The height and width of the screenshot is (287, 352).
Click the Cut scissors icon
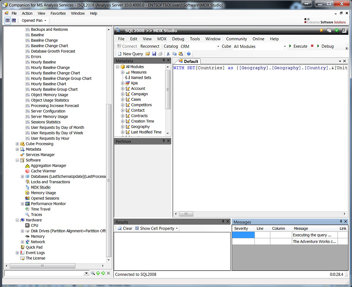coord(168,54)
